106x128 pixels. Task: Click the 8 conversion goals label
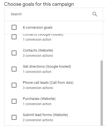38,28
